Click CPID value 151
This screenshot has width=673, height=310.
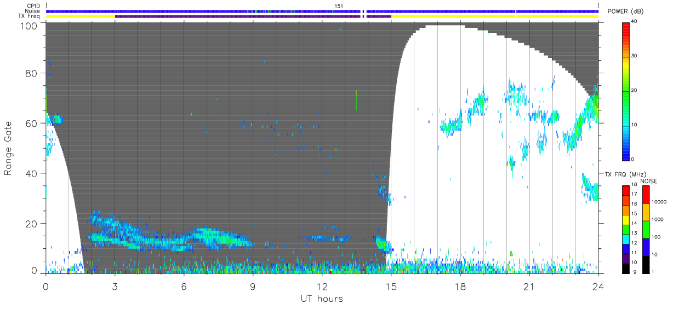339,6
